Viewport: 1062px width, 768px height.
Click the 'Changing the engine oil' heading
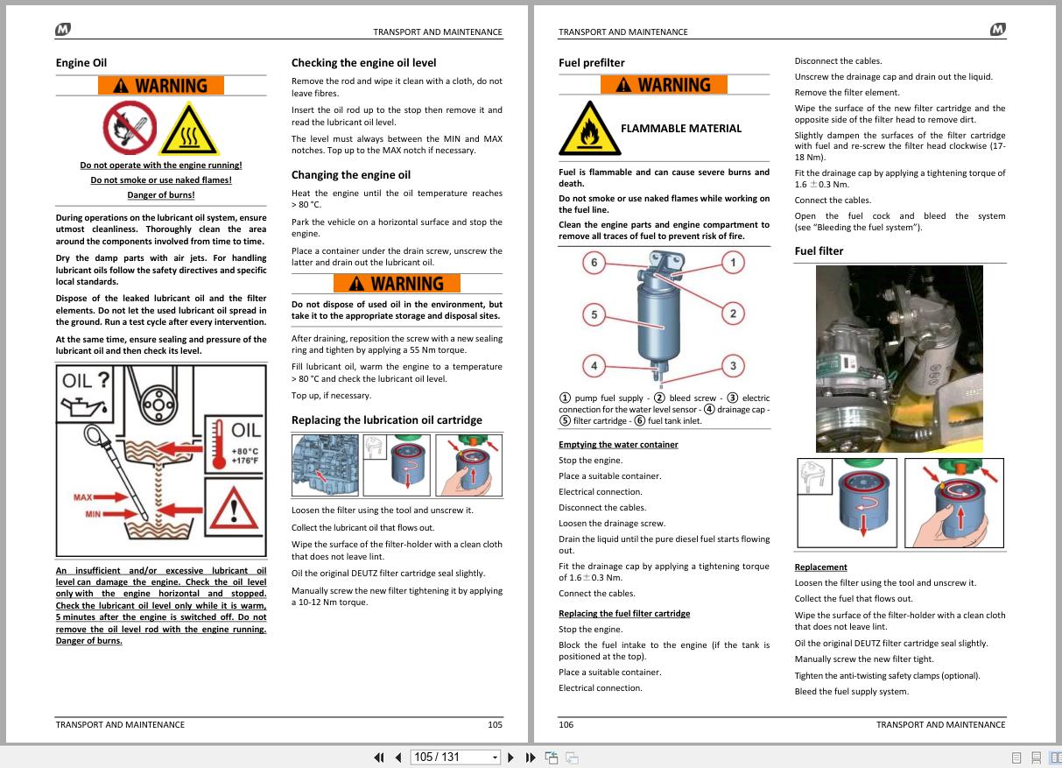(351, 175)
